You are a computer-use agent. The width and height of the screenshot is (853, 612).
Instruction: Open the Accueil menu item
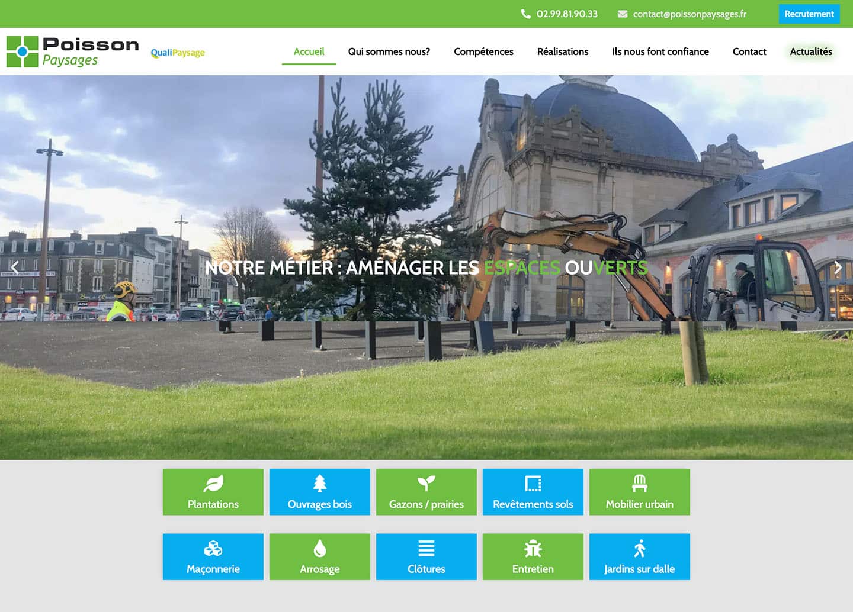[x=309, y=51]
